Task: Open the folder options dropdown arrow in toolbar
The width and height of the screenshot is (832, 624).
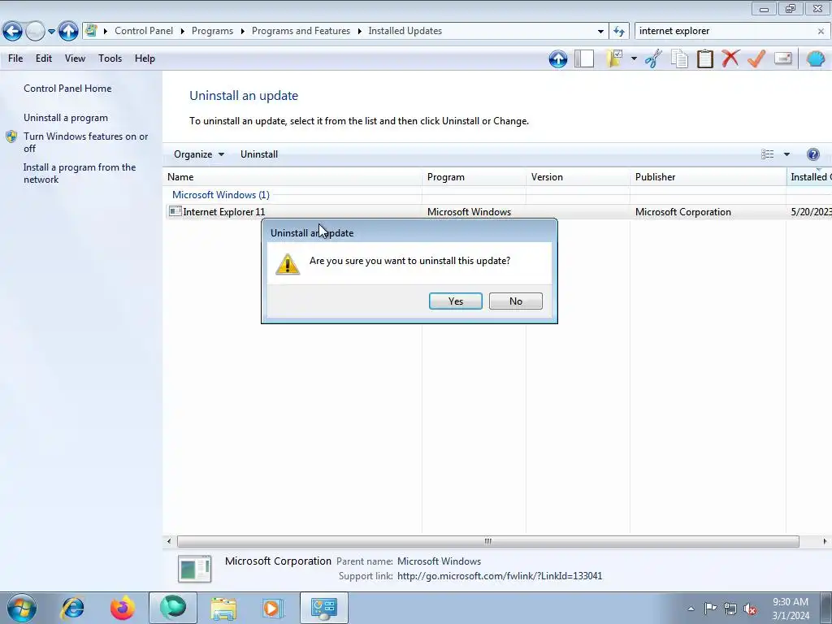Action: point(634,58)
